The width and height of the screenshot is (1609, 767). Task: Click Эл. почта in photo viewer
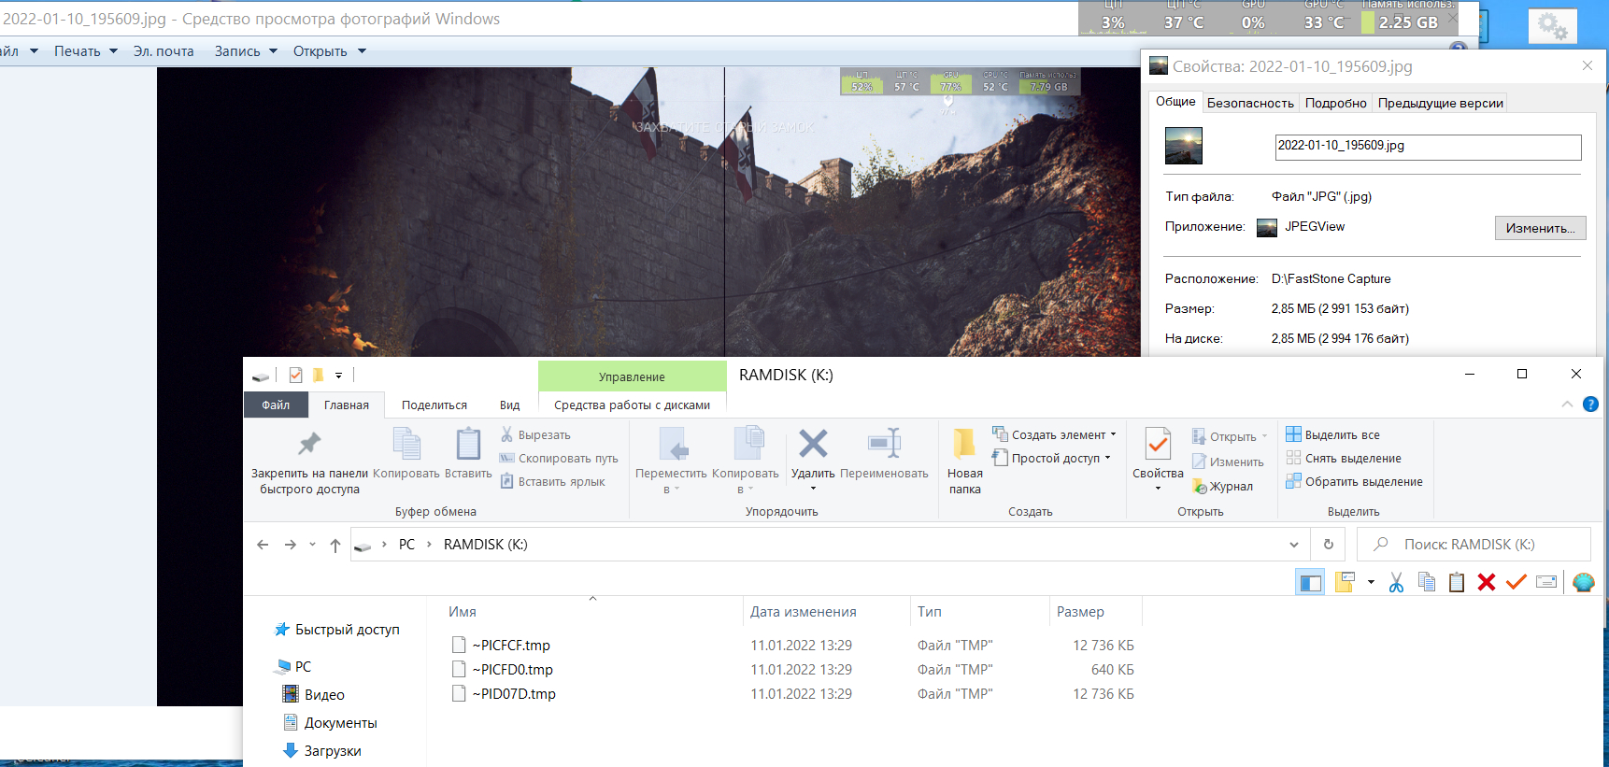[x=164, y=51]
